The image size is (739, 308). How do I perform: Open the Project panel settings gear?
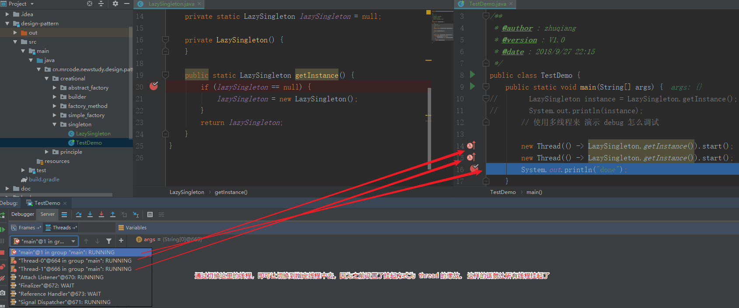click(115, 3)
